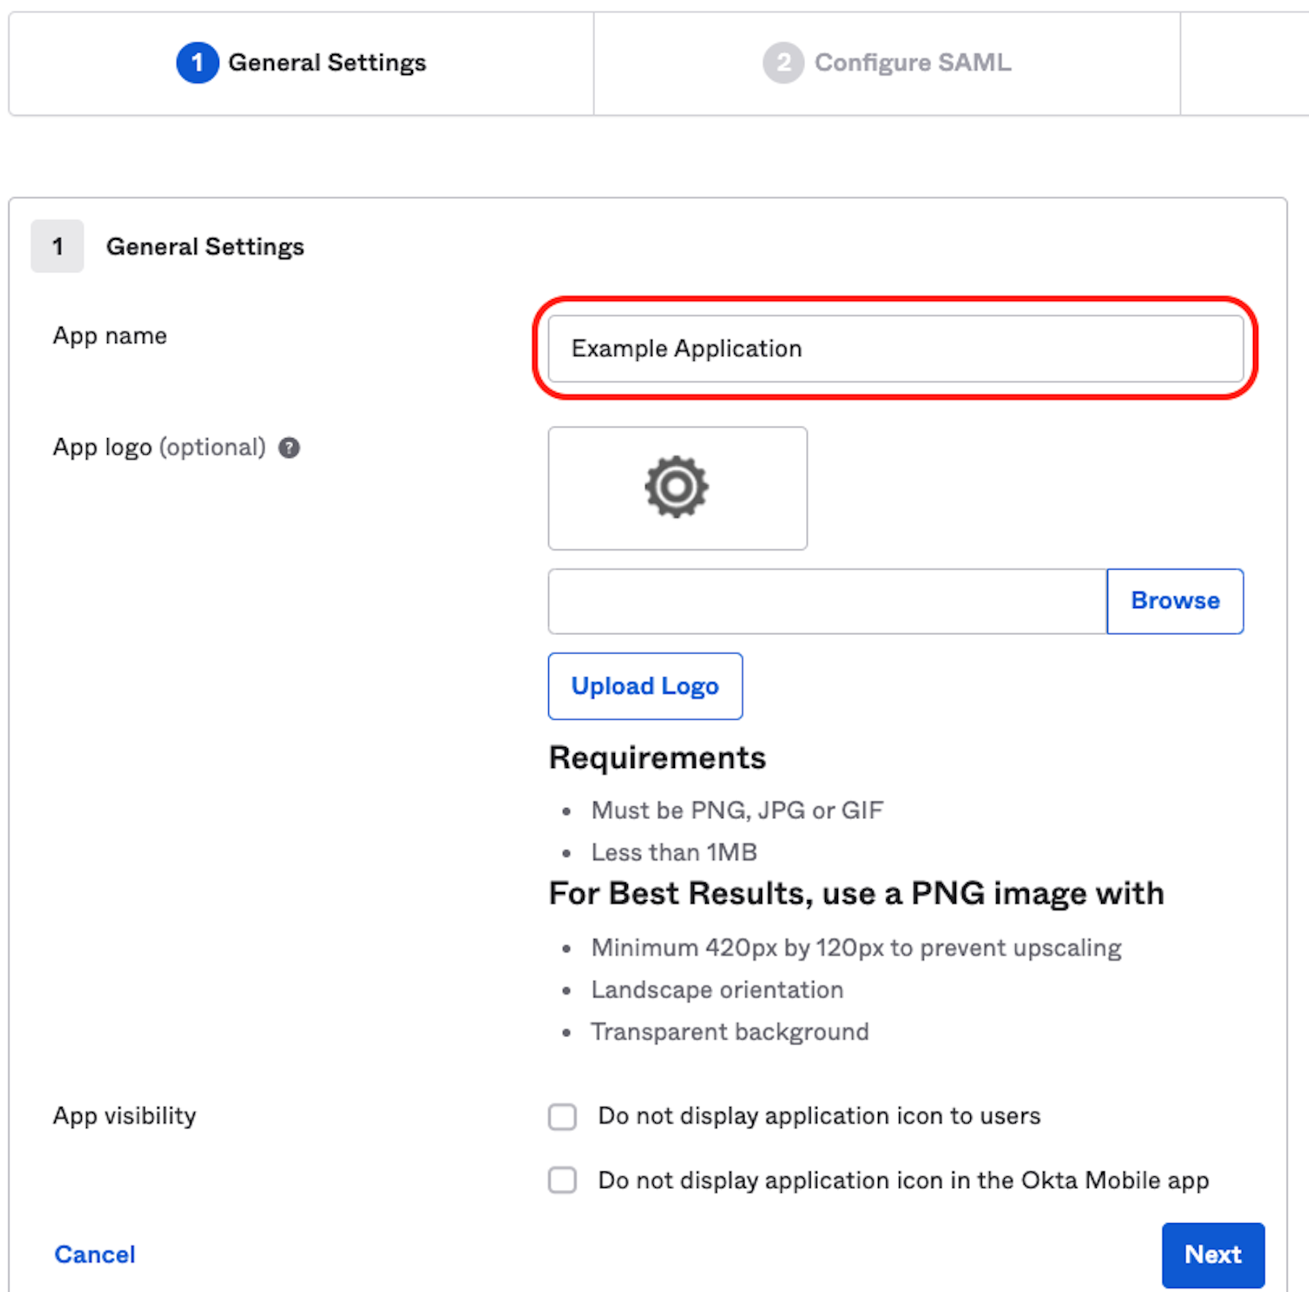Viewport: 1309px width, 1292px height.
Task: Click the Upload Logo button
Action: 645,686
